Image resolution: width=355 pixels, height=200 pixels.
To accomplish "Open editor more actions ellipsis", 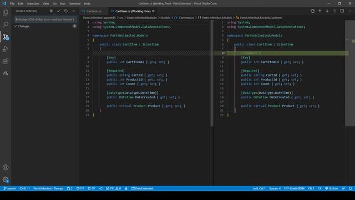I will (x=349, y=11).
